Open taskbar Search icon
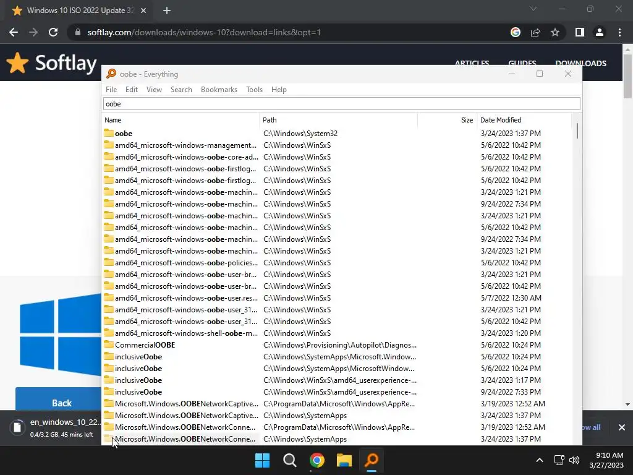This screenshot has height=475, width=633. tap(289, 460)
